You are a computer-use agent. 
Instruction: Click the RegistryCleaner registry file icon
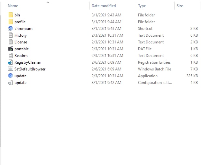10,62
